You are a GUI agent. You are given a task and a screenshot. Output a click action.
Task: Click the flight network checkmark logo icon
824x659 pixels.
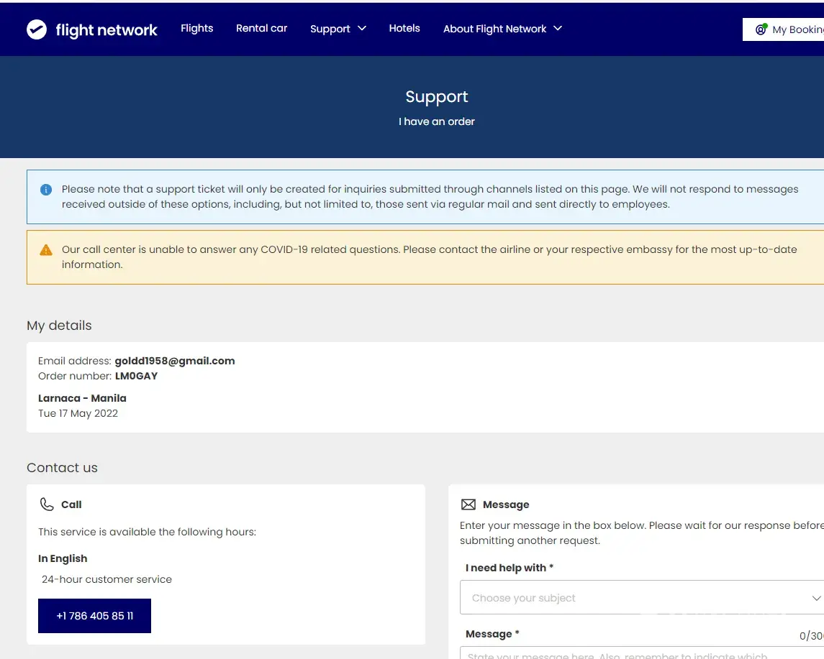pos(37,29)
